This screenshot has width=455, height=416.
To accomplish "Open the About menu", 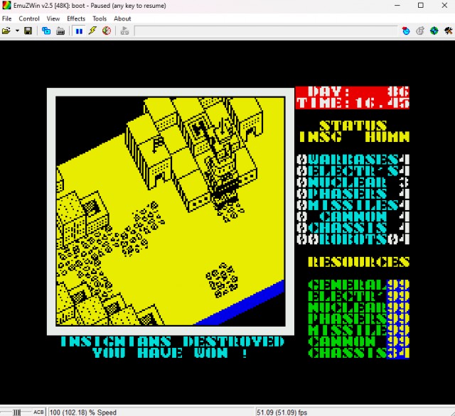I will point(122,18).
